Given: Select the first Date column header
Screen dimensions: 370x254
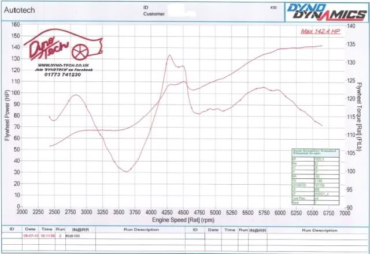Looking at the screenshot, I should (29, 230).
